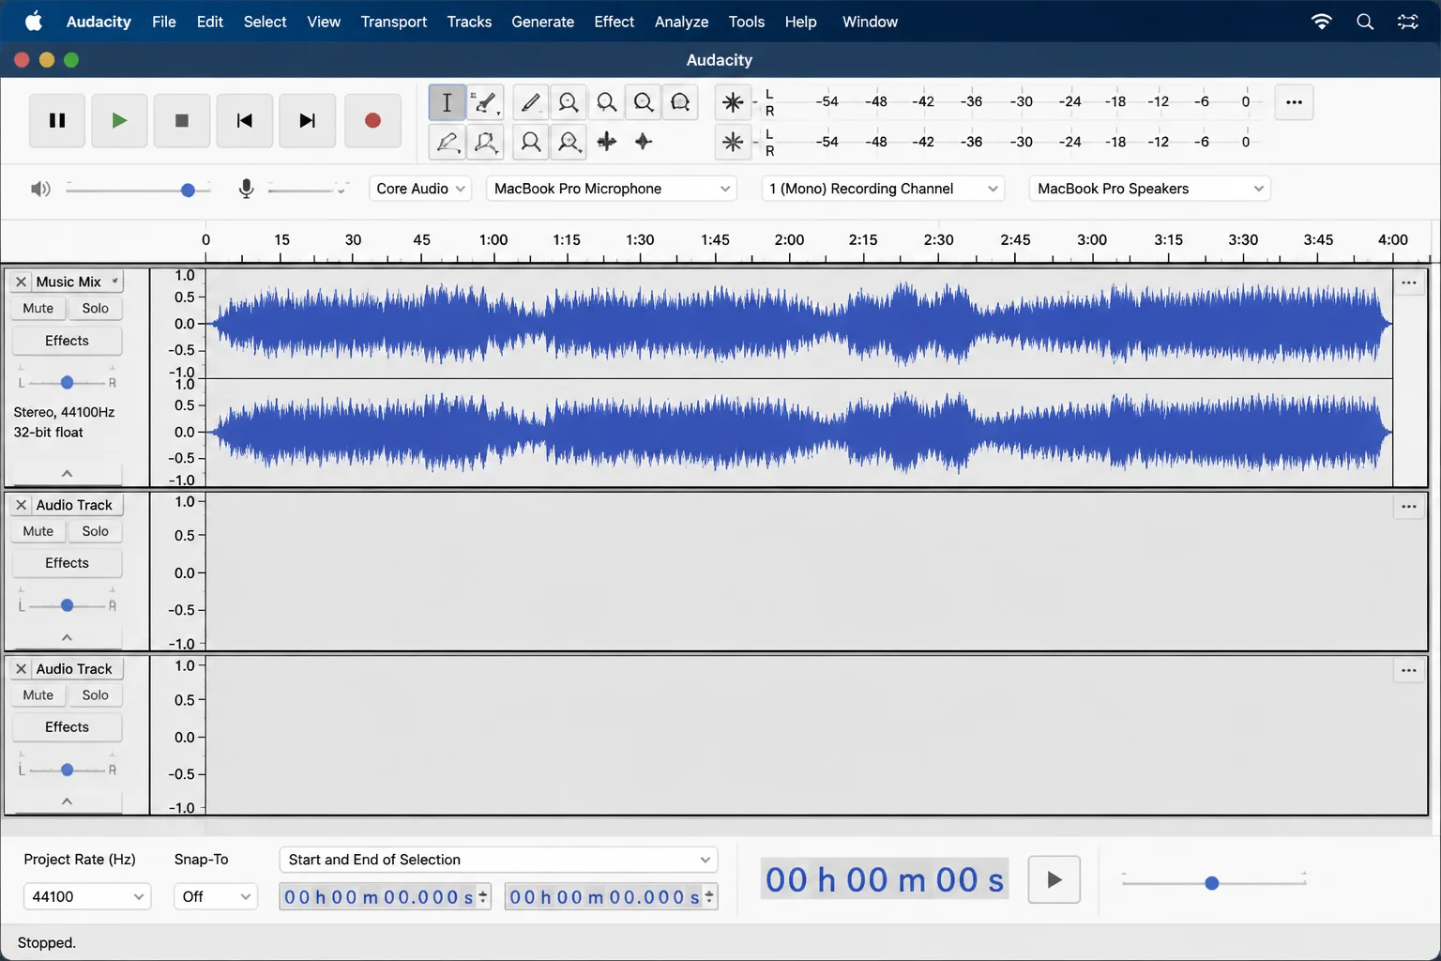Click the second-row zoom magnifier icon
This screenshot has width=1441, height=961.
click(531, 142)
